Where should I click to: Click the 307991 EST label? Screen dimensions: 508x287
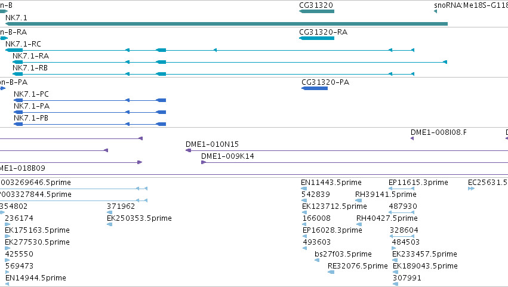pos(407,279)
